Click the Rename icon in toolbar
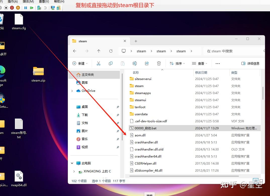This screenshot has height=196, width=270. (135, 63)
